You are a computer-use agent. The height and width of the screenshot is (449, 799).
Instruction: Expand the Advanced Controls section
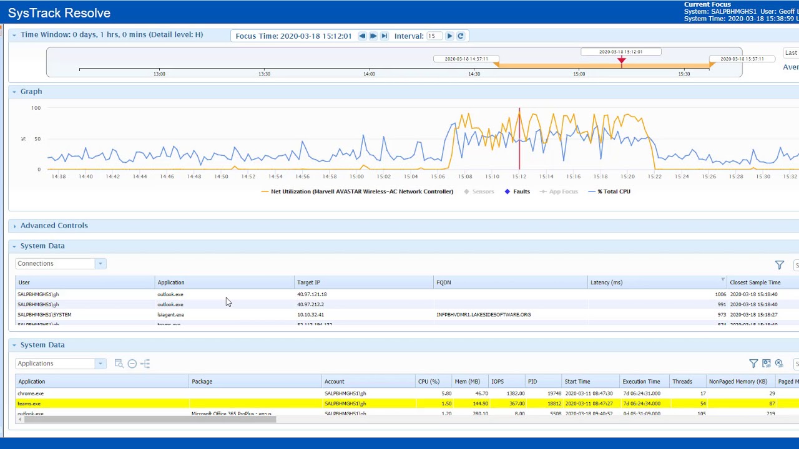pyautogui.click(x=14, y=226)
